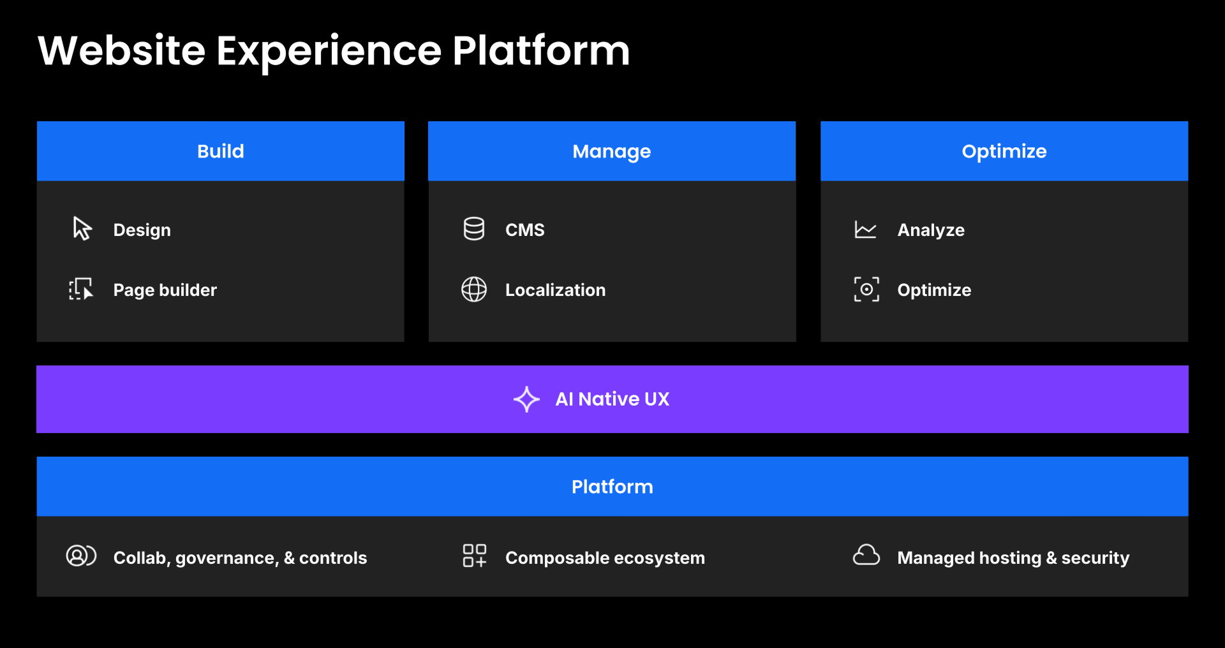This screenshot has height=648, width=1225.
Task: Click the people icon beside Collab, governance, & controls
Action: click(x=80, y=557)
